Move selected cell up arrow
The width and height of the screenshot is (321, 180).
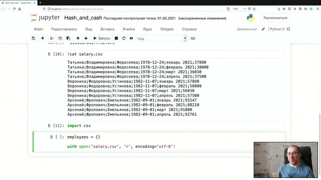pos(78,38)
